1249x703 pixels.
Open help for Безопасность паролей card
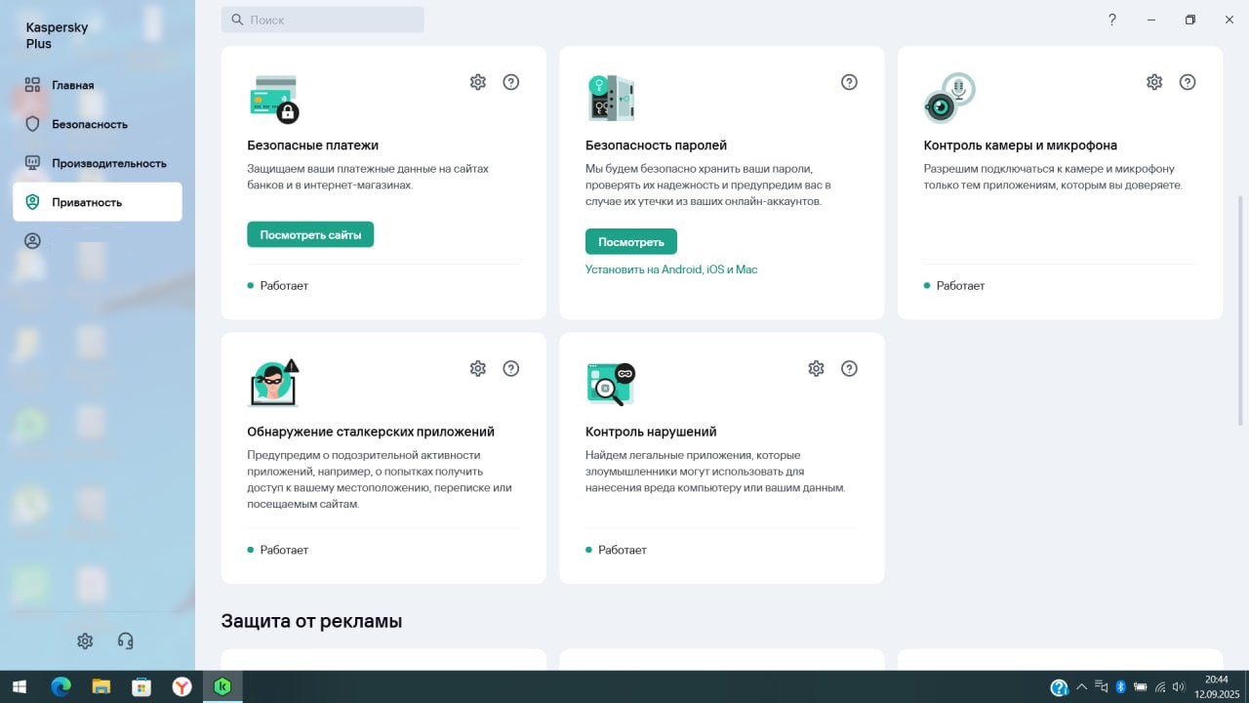click(849, 82)
